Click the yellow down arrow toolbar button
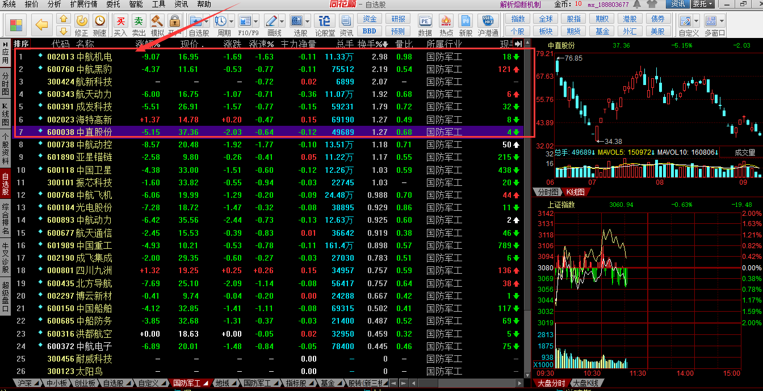 coord(63,31)
